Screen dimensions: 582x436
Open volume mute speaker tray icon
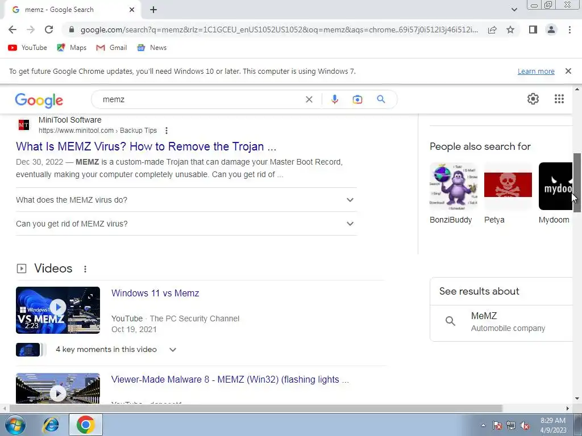coord(525,426)
